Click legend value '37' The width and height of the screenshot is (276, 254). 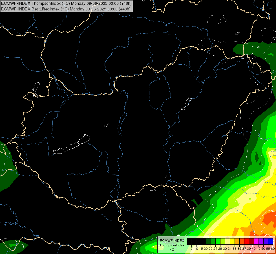click(244, 249)
